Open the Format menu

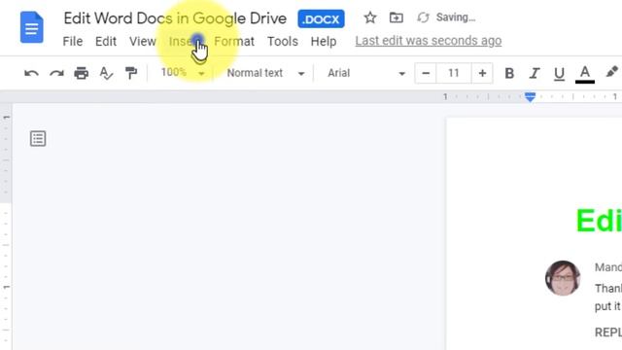[234, 41]
